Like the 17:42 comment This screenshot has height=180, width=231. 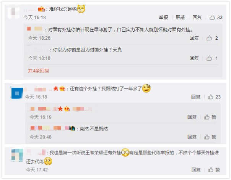(214, 170)
